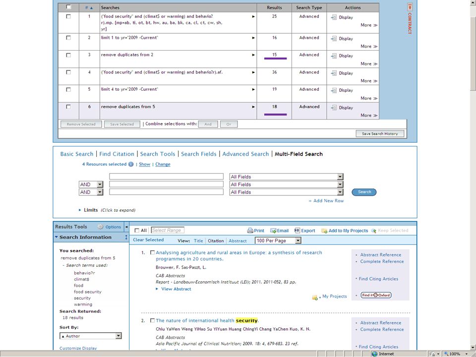Open More options for search 4

click(369, 81)
